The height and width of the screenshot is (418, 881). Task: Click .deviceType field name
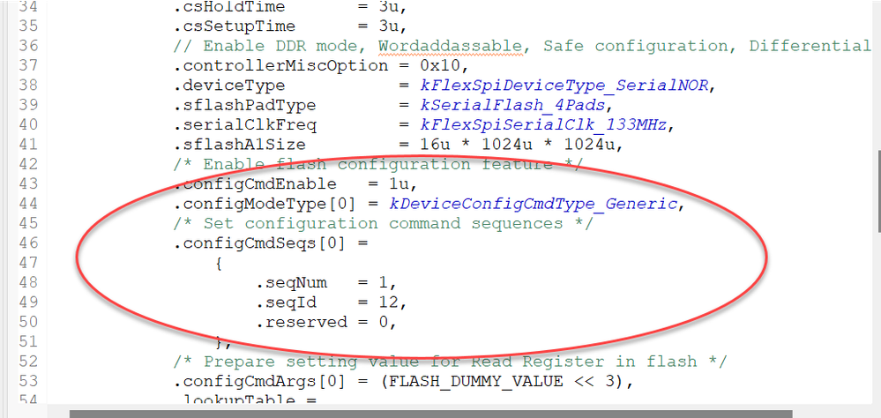pos(229,86)
